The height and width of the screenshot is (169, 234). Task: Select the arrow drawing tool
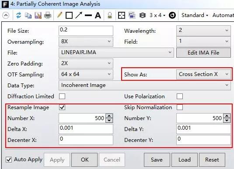[x=79, y=15]
